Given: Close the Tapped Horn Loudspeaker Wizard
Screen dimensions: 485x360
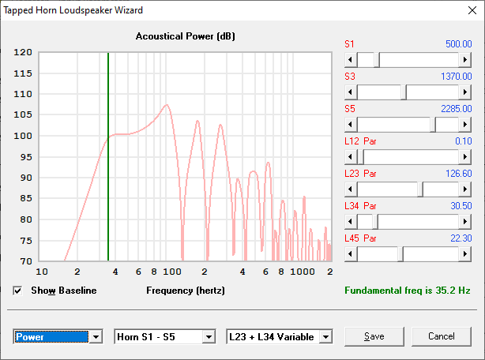Looking at the screenshot, I should coord(472,10).
